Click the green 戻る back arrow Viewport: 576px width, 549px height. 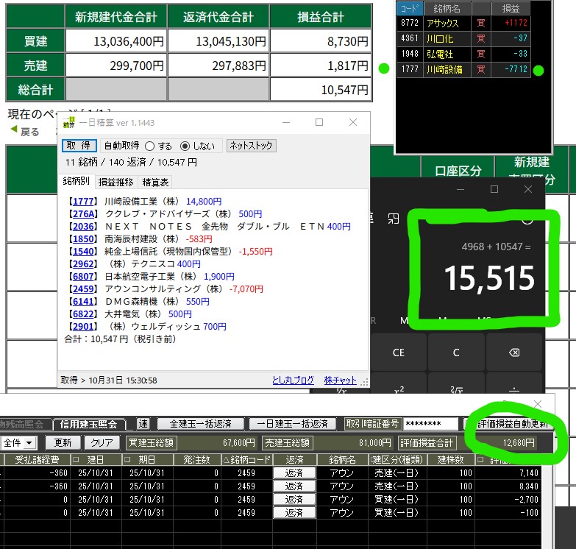coord(24,132)
